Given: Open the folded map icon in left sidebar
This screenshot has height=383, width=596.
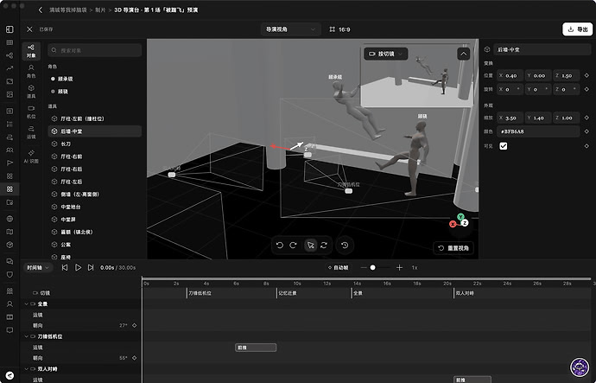Looking at the screenshot, I should tap(10, 232).
